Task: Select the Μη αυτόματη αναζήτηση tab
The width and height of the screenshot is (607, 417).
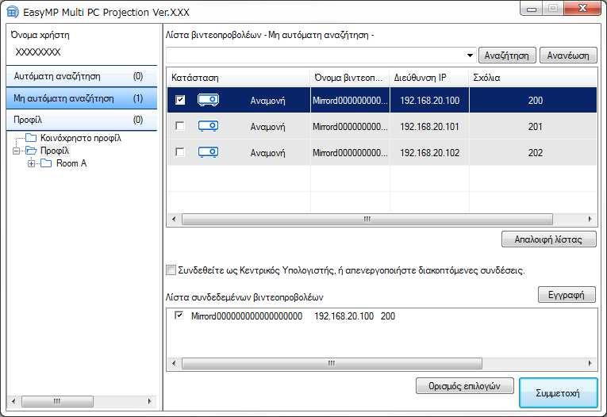Action: click(82, 98)
